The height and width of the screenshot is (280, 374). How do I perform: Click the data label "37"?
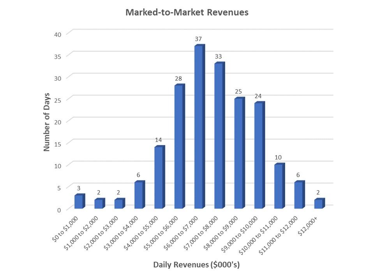(x=199, y=39)
